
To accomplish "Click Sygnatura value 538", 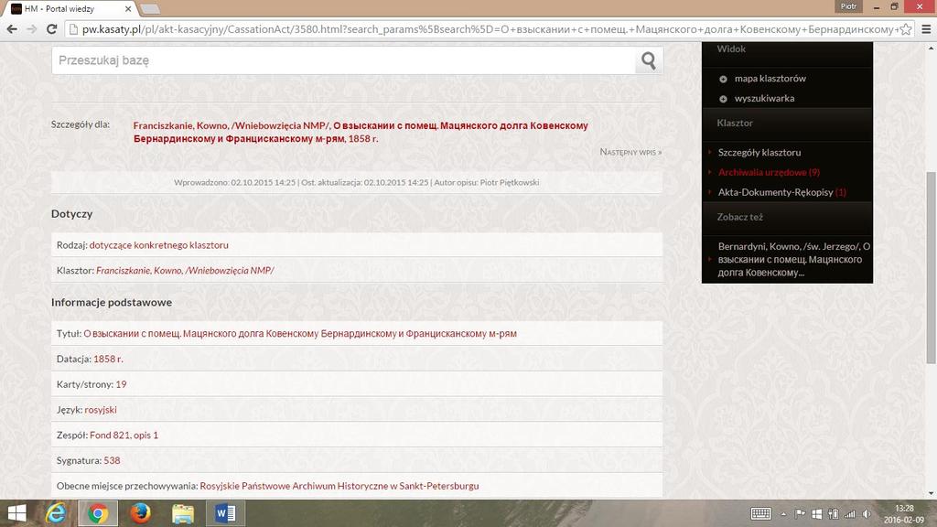I will (x=112, y=461).
